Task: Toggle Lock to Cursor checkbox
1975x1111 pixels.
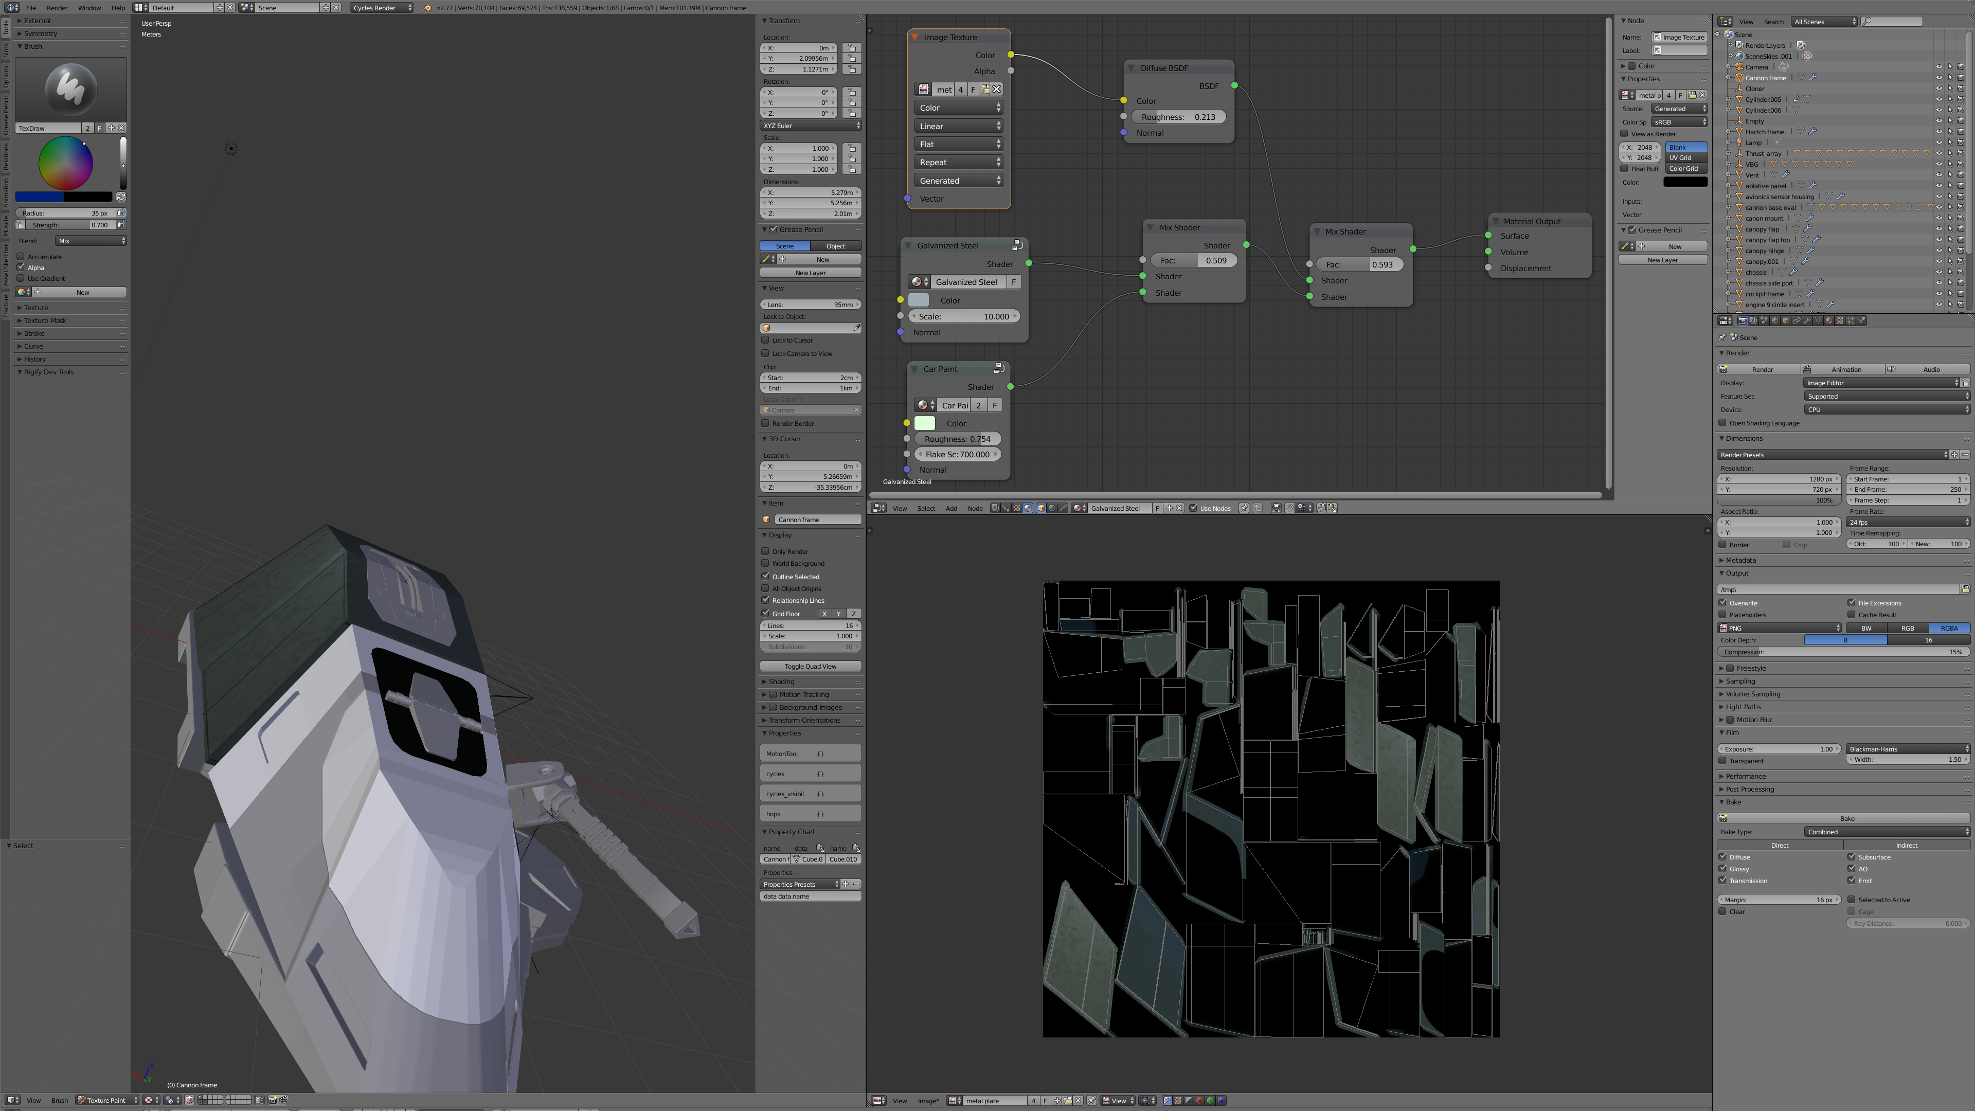Action: 765,339
